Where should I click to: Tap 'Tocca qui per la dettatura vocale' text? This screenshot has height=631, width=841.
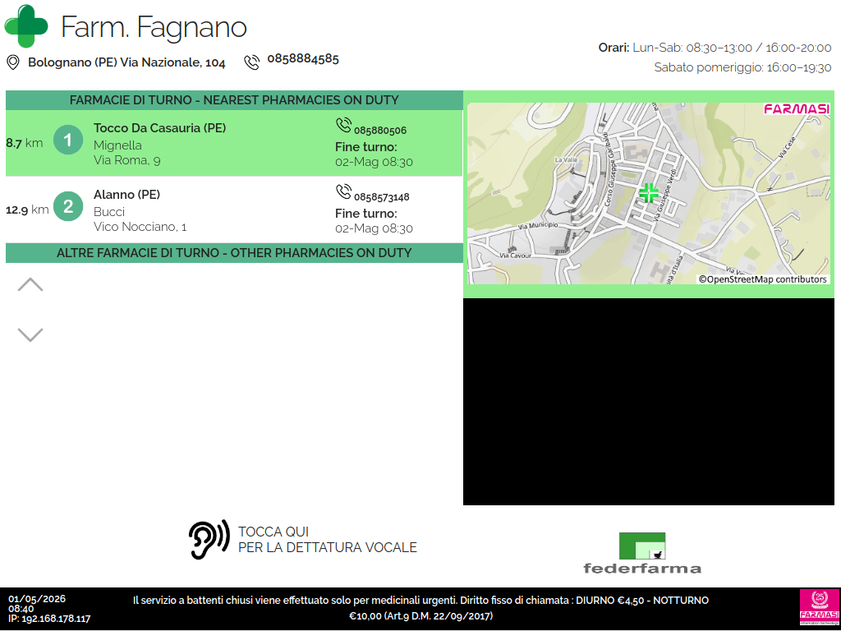tap(327, 540)
